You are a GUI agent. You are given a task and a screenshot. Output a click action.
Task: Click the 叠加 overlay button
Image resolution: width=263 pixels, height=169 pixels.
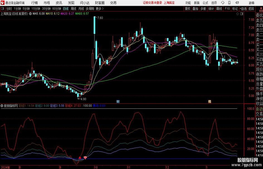click(195, 9)
